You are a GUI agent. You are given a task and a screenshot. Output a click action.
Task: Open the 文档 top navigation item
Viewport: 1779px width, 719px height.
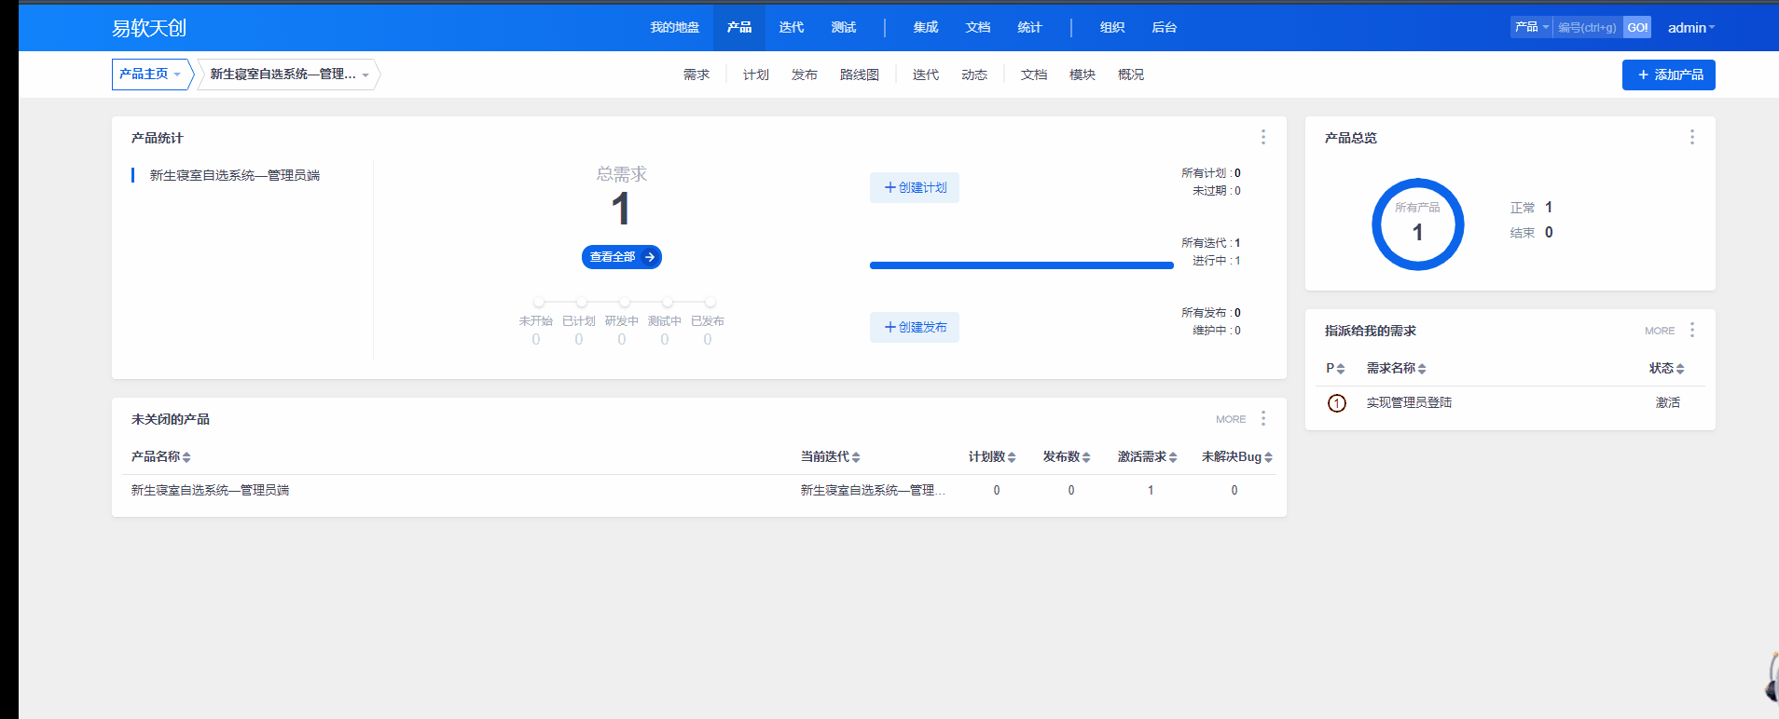(978, 28)
